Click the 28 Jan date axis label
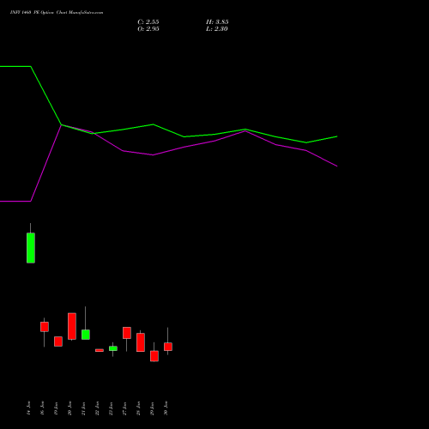This screenshot has width=429, height=429. point(138,408)
